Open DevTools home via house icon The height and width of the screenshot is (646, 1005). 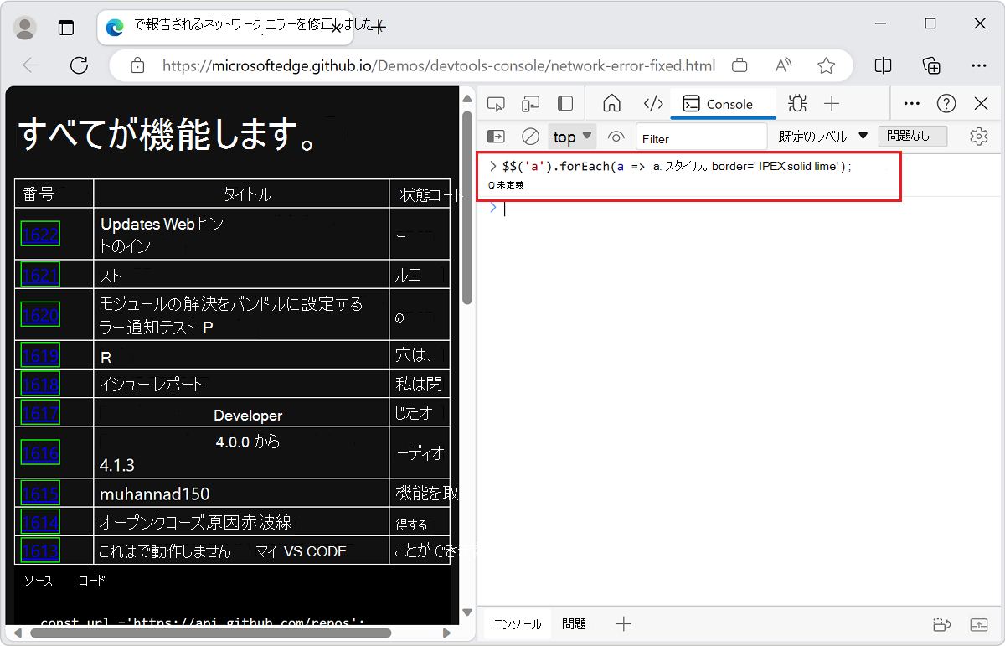point(611,103)
